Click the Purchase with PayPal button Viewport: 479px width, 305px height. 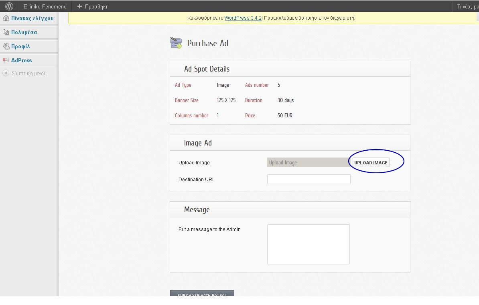coord(202,294)
